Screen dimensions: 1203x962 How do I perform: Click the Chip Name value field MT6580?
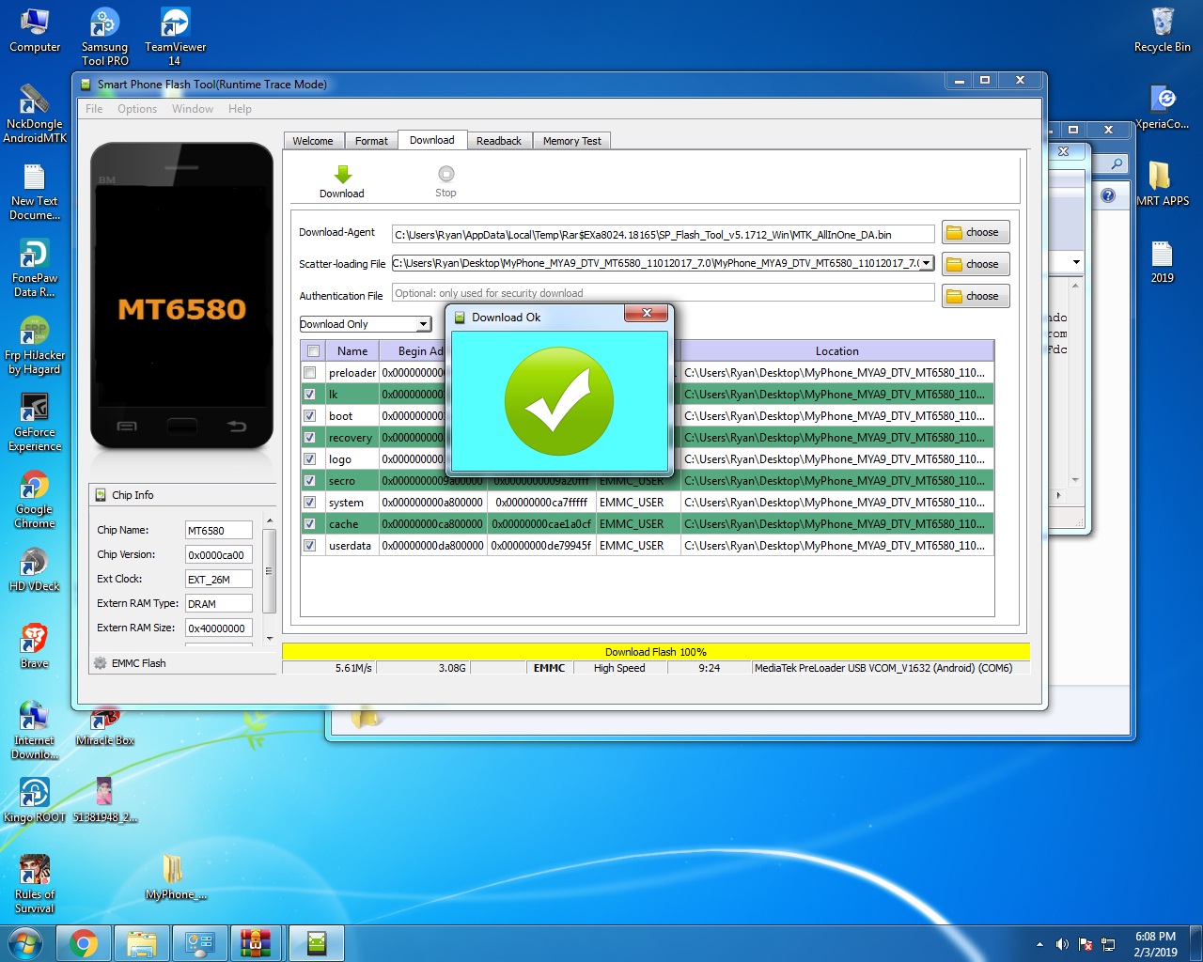click(x=218, y=531)
